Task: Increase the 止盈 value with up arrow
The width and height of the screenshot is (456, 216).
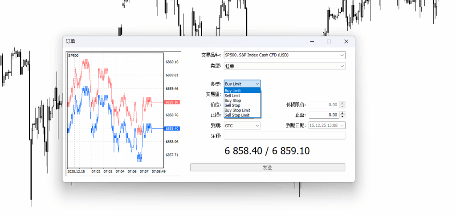Action: [x=342, y=113]
